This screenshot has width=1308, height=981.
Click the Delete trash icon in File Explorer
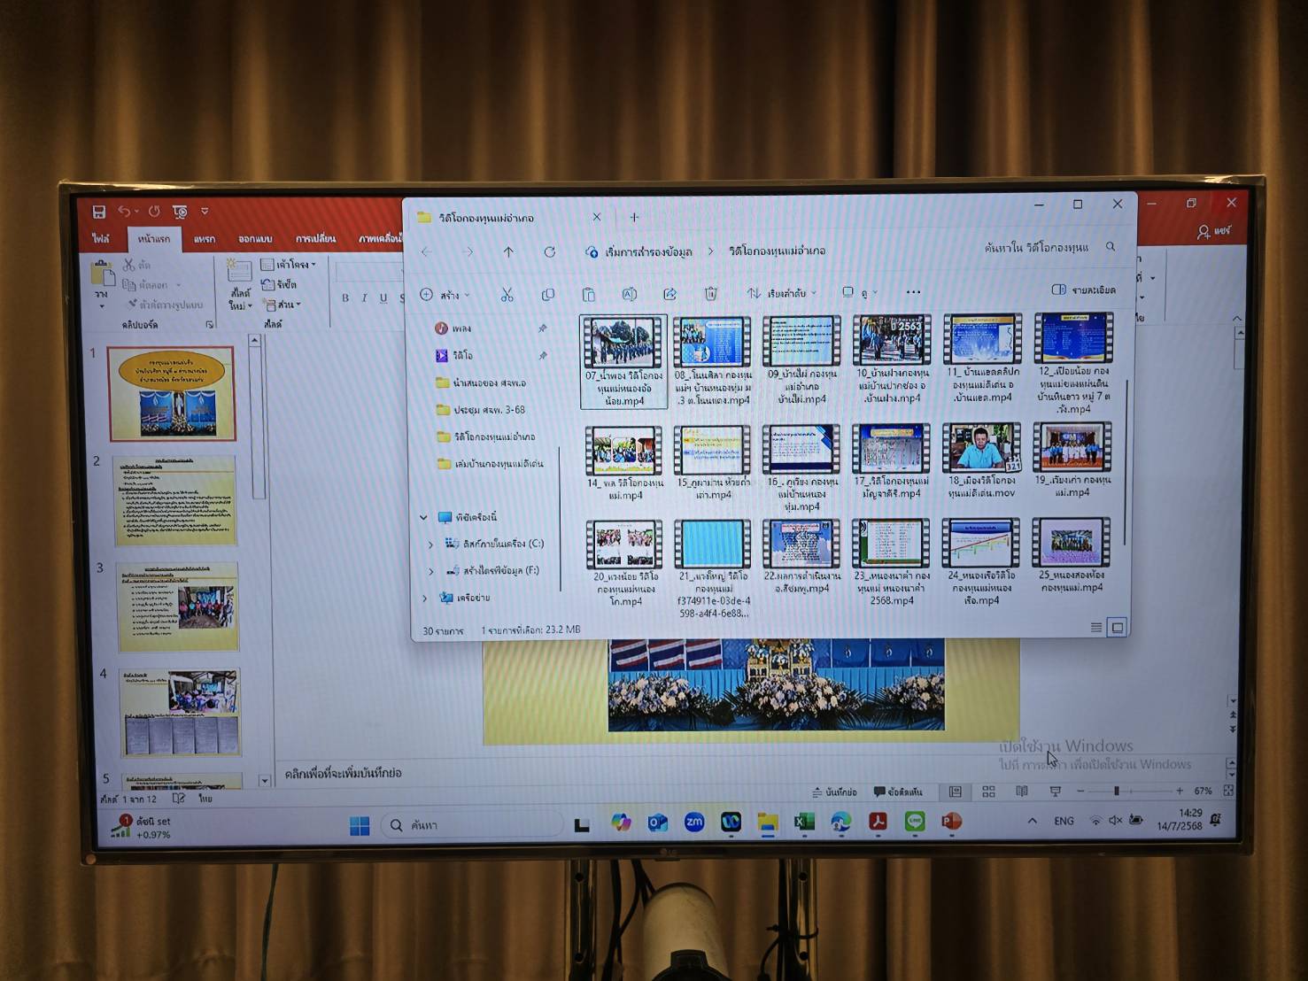(710, 293)
